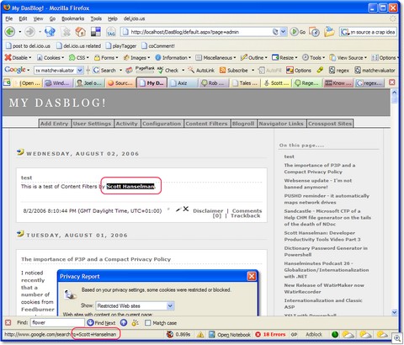Click the Google toolbar Search button

click(104, 70)
